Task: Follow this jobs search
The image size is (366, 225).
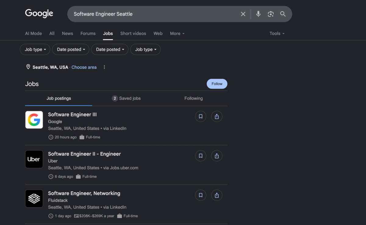Action: click(x=217, y=84)
